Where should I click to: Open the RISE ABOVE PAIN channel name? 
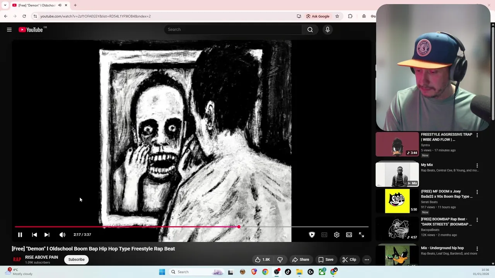pos(41,257)
